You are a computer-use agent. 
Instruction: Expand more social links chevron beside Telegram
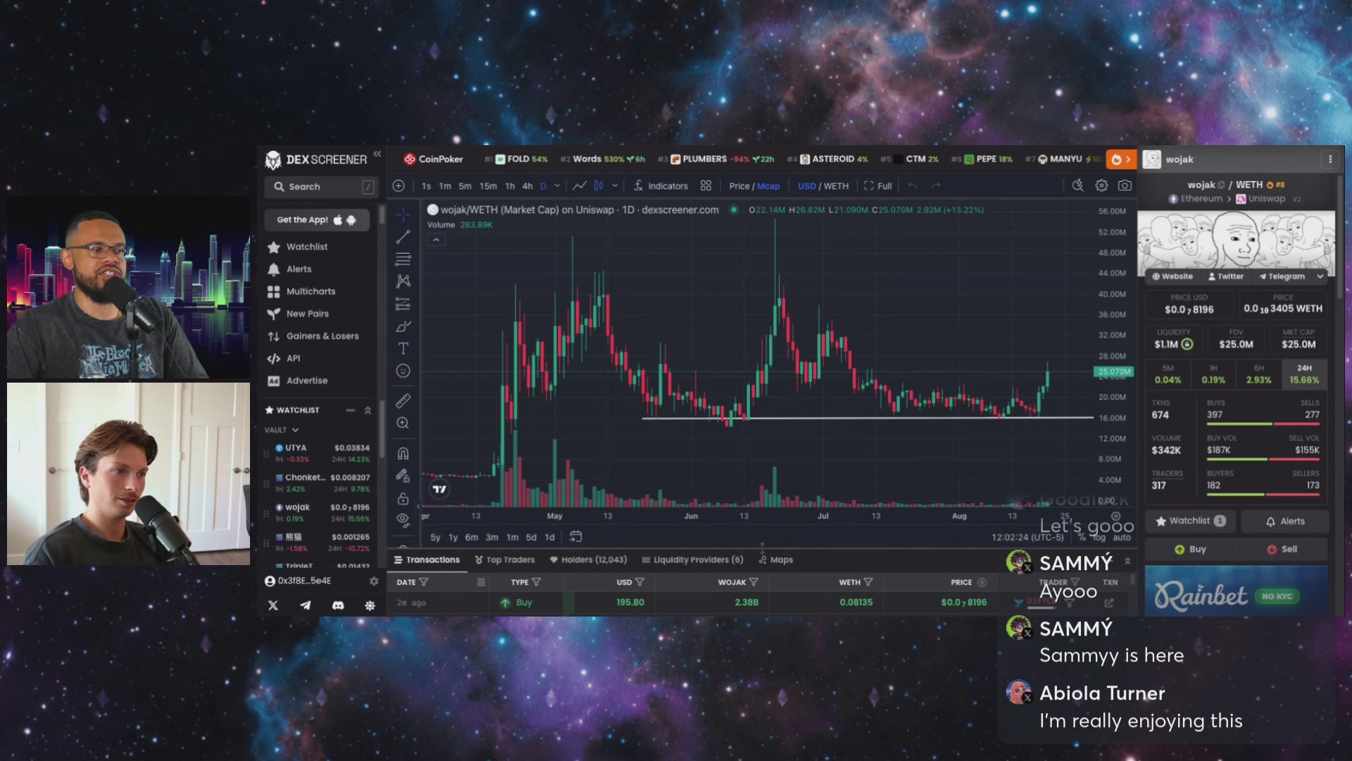click(x=1320, y=277)
